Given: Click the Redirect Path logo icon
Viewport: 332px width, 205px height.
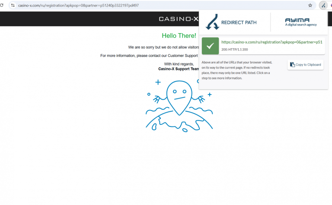Looking at the screenshot, I should pyautogui.click(x=212, y=22).
